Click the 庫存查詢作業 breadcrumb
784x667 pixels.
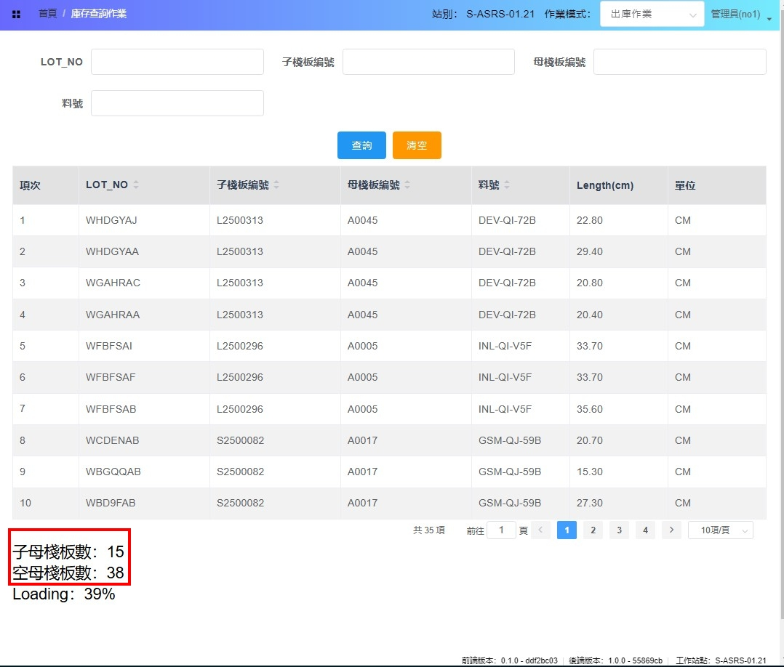[x=98, y=14]
